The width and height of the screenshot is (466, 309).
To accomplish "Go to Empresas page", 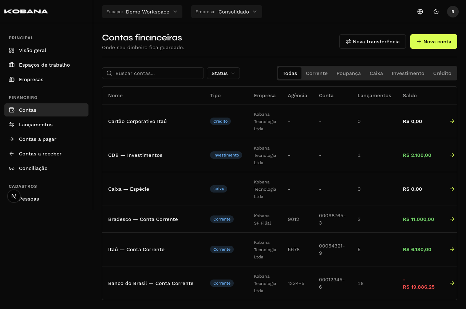I will click(x=46, y=79).
